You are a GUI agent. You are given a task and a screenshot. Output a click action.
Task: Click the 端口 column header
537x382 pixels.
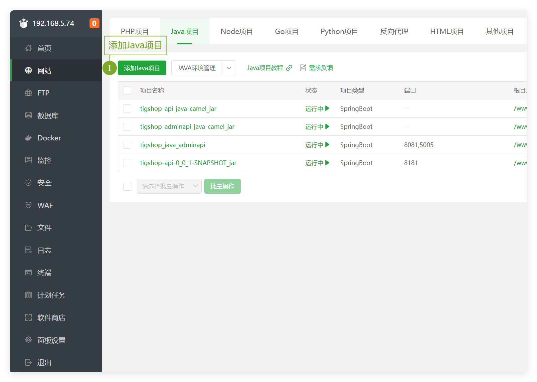[x=410, y=91]
